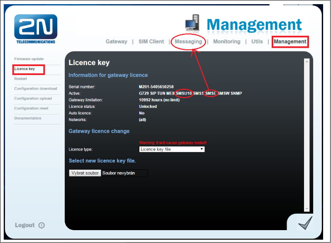Viewport: 331px width, 243px height.
Task: Click the vertical scrollbar track
Action: (307, 135)
